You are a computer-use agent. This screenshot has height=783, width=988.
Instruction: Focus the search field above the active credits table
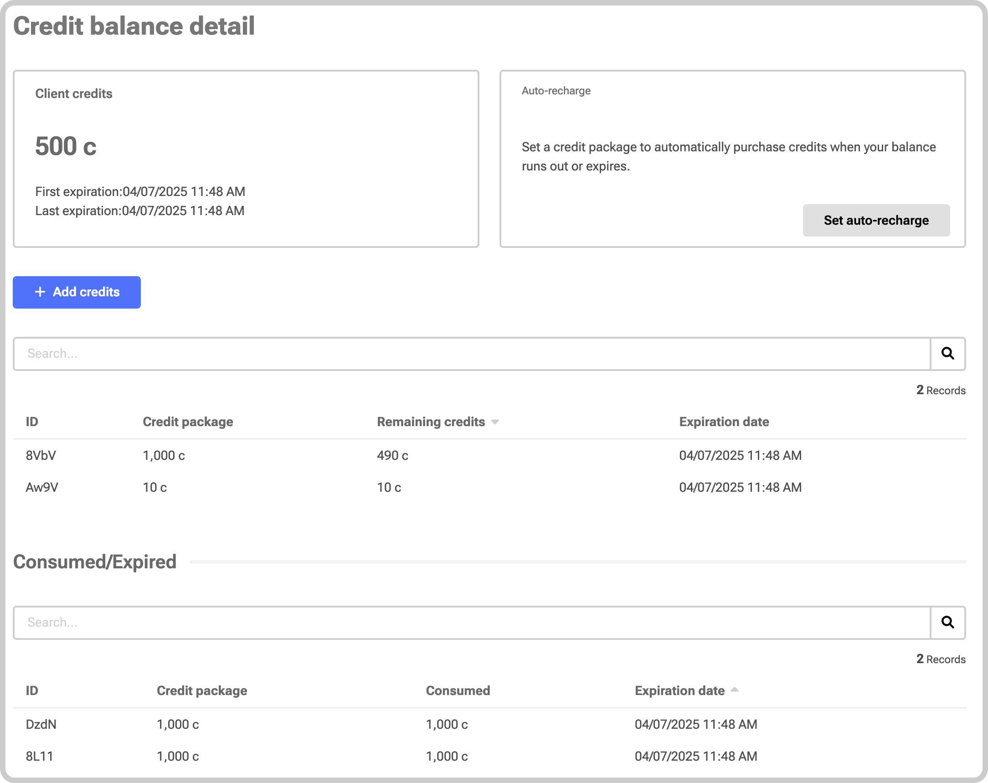pos(472,354)
